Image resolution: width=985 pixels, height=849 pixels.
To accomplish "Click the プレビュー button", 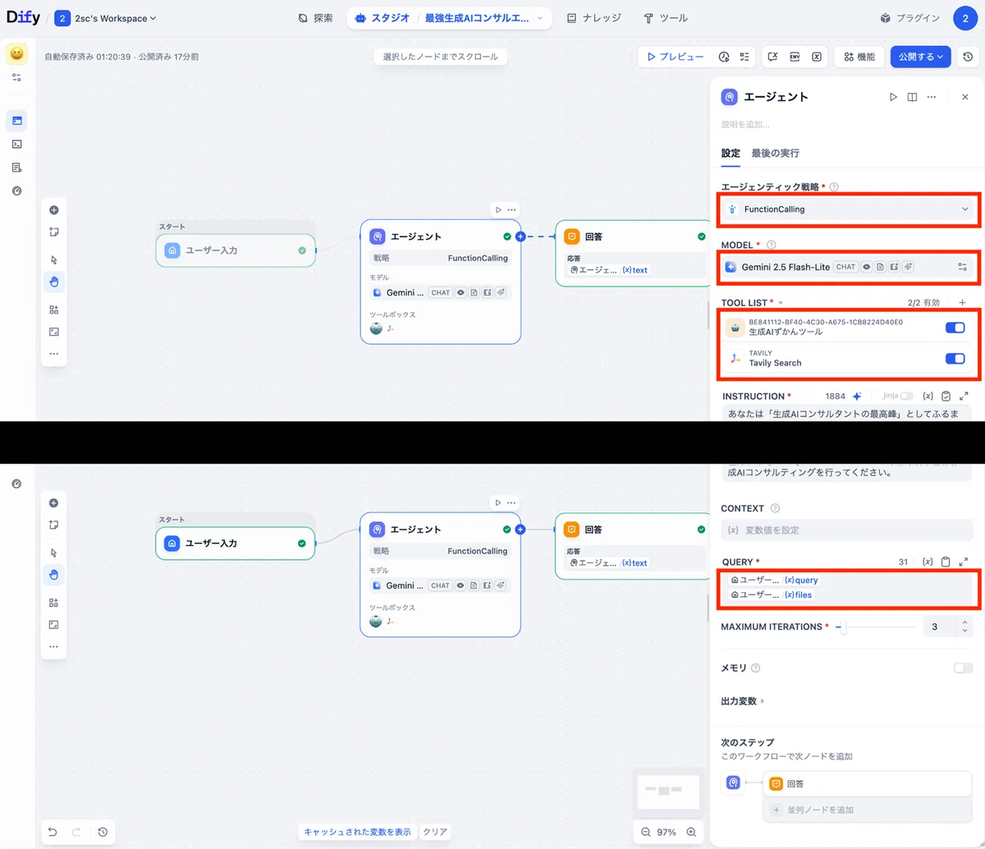I will (x=675, y=57).
